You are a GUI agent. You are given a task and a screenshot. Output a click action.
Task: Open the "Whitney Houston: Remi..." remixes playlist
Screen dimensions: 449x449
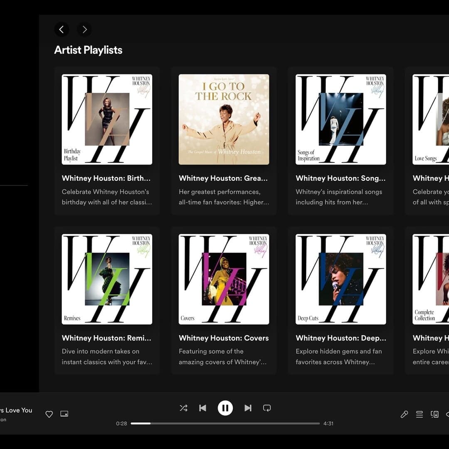coord(107,279)
